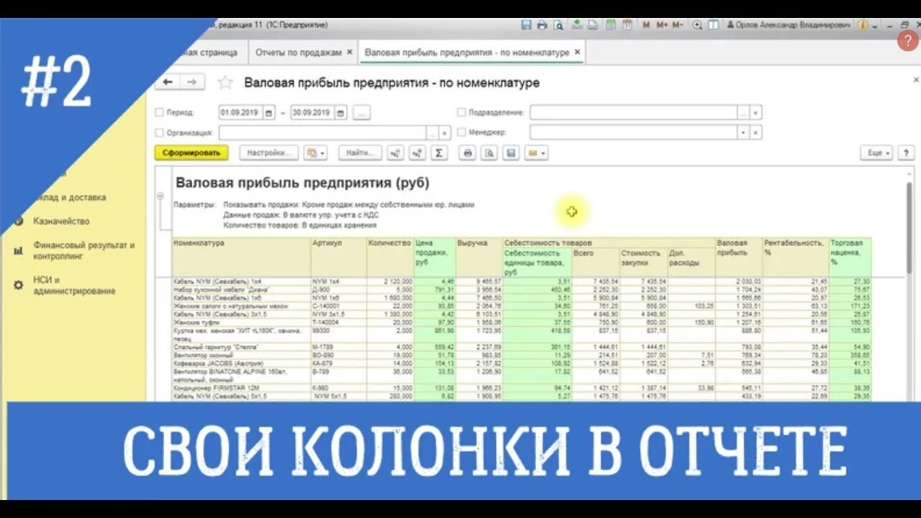Open Казначейство section in sidebar

pos(61,221)
